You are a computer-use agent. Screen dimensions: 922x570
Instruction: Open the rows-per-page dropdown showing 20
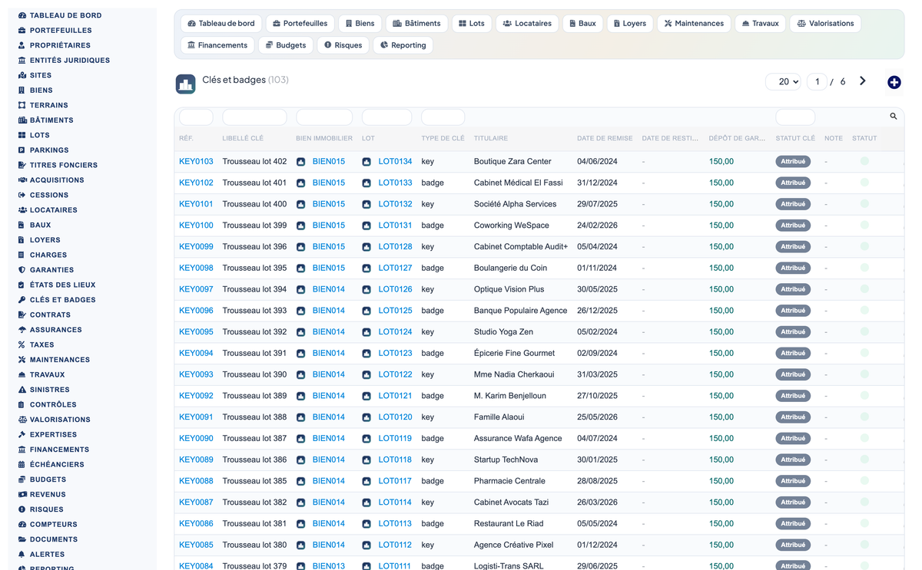click(784, 81)
